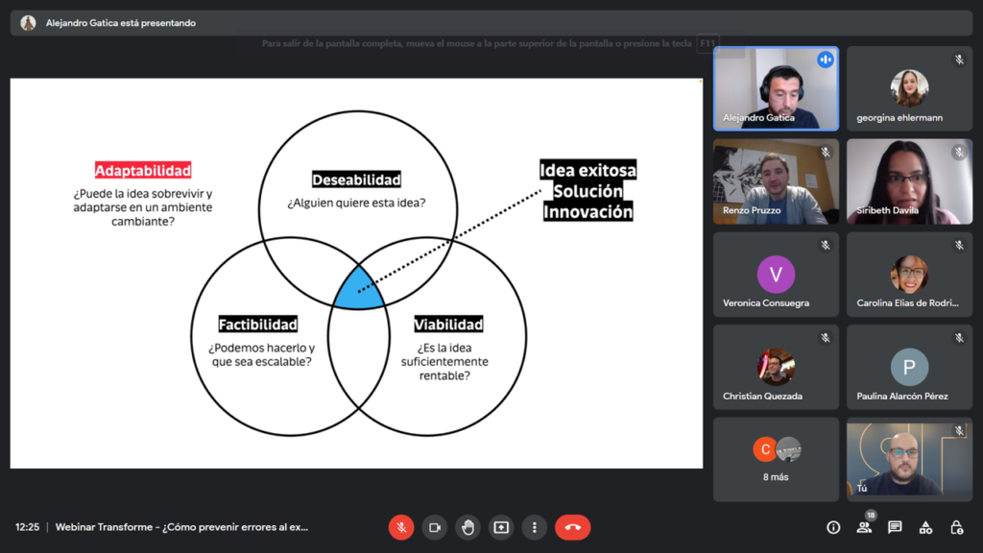983x553 pixels.
Task: Leave the call with red hang-up button
Action: [573, 527]
